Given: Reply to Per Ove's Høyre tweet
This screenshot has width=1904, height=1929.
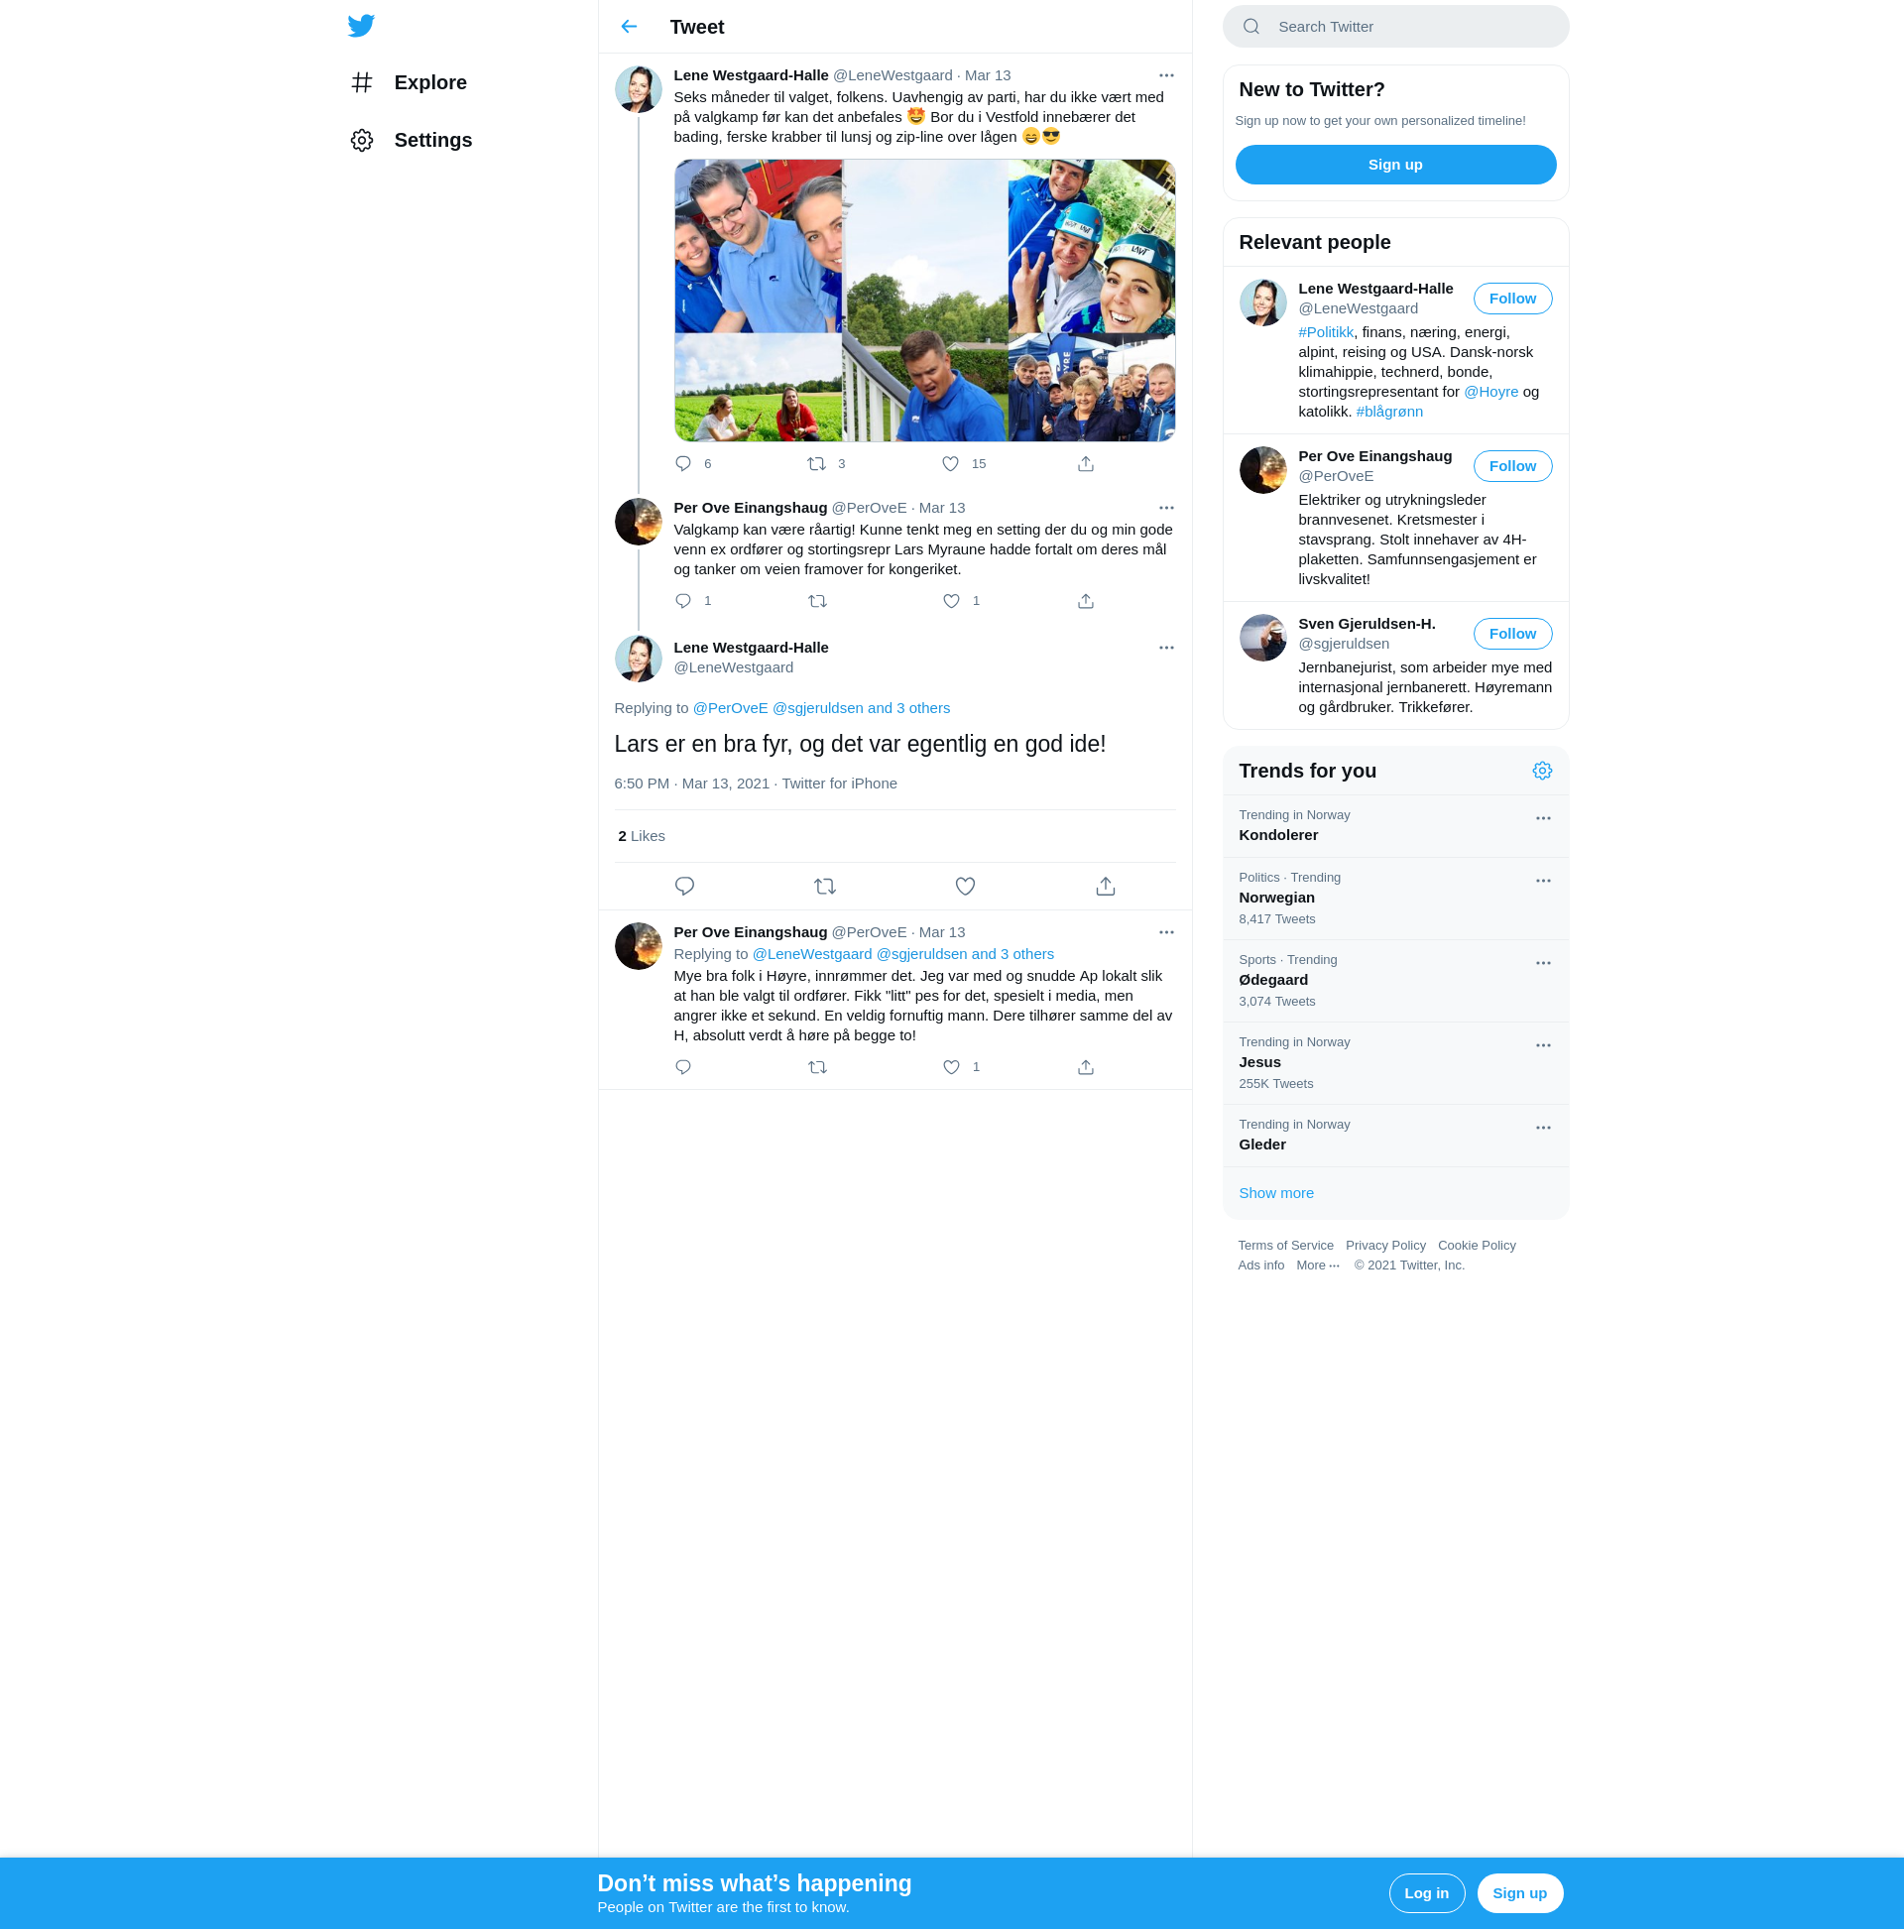Looking at the screenshot, I should (x=683, y=1067).
